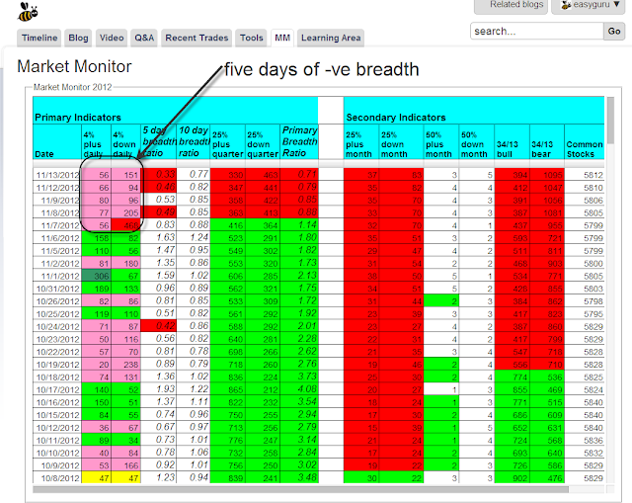This screenshot has height=503, width=632.
Task: Click the Related blogs button
Action: (x=511, y=6)
